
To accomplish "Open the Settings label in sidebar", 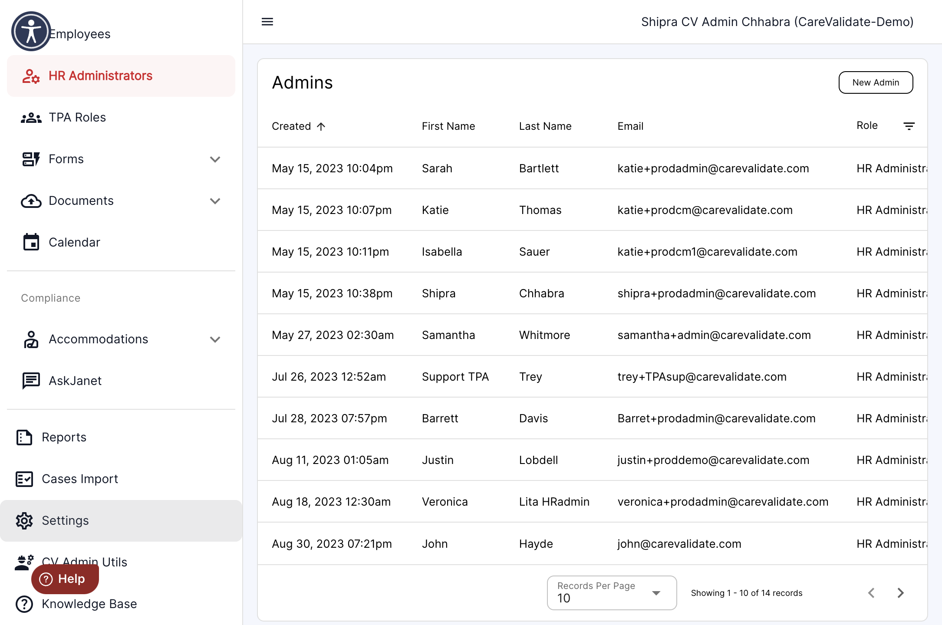I will pyautogui.click(x=65, y=521).
